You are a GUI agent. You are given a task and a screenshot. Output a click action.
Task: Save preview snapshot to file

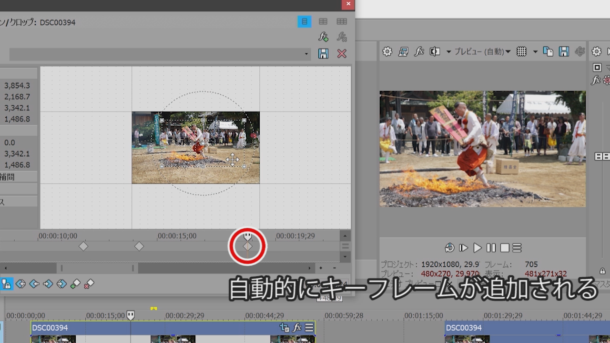click(x=564, y=51)
